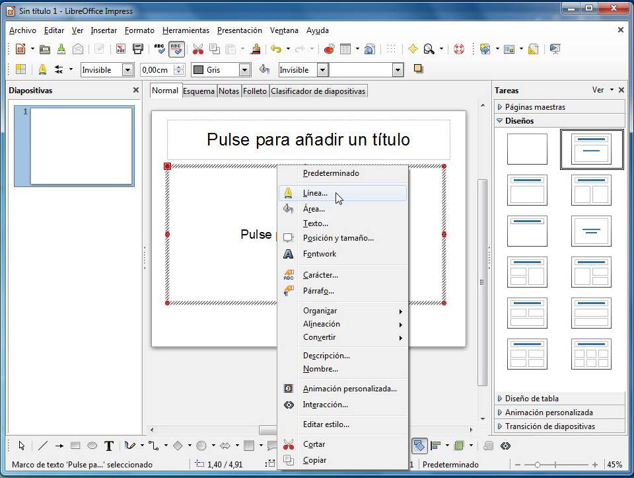Click the Navigator star icon
The image size is (634, 478).
tap(412, 50)
